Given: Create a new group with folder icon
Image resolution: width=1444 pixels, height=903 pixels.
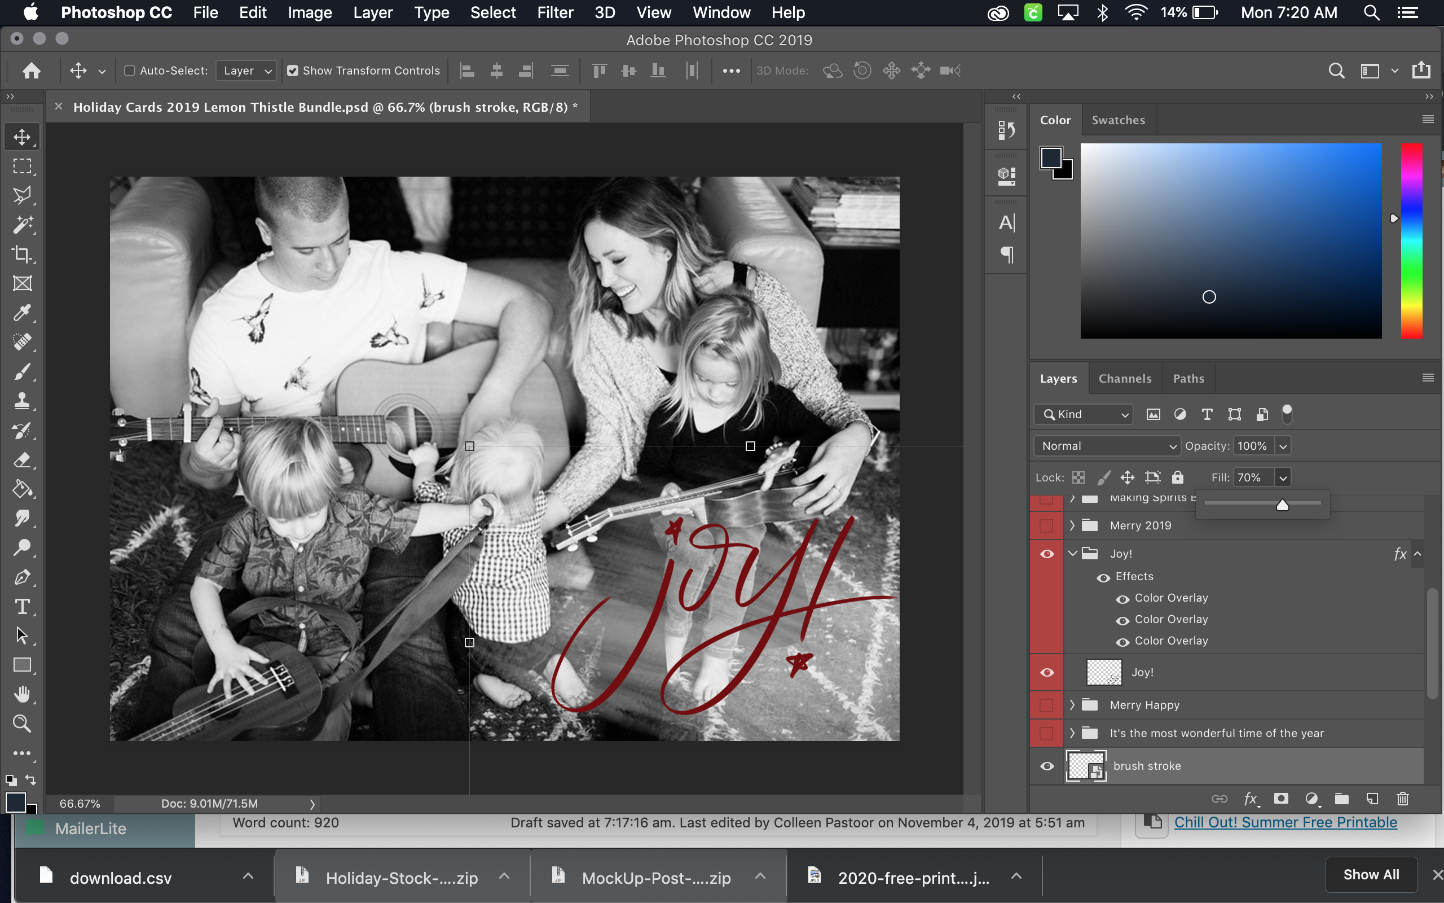Looking at the screenshot, I should [1342, 799].
